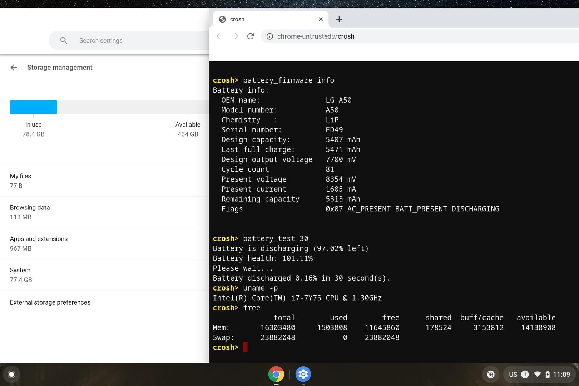
Task: Close the crosh tab
Action: 321,19
